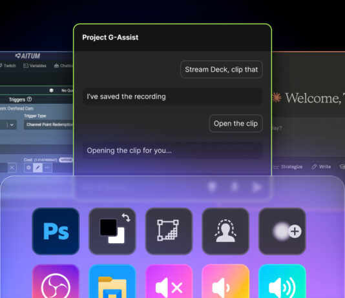Screen dimensions: 345x298
Task: Click the blurred send arrow in G-Assist
Action: click(256, 187)
